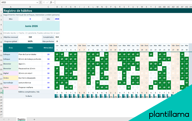
Task: Open the Insert Function fx icon
Action: click(x=51, y=2)
